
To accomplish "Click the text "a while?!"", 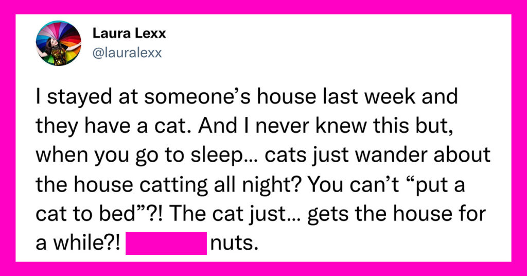I will point(78,243).
